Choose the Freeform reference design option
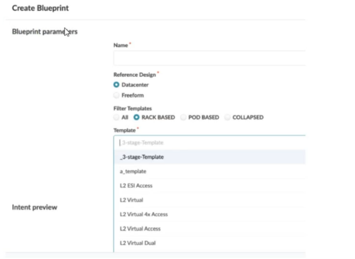The width and height of the screenshot is (355, 259). click(x=117, y=95)
